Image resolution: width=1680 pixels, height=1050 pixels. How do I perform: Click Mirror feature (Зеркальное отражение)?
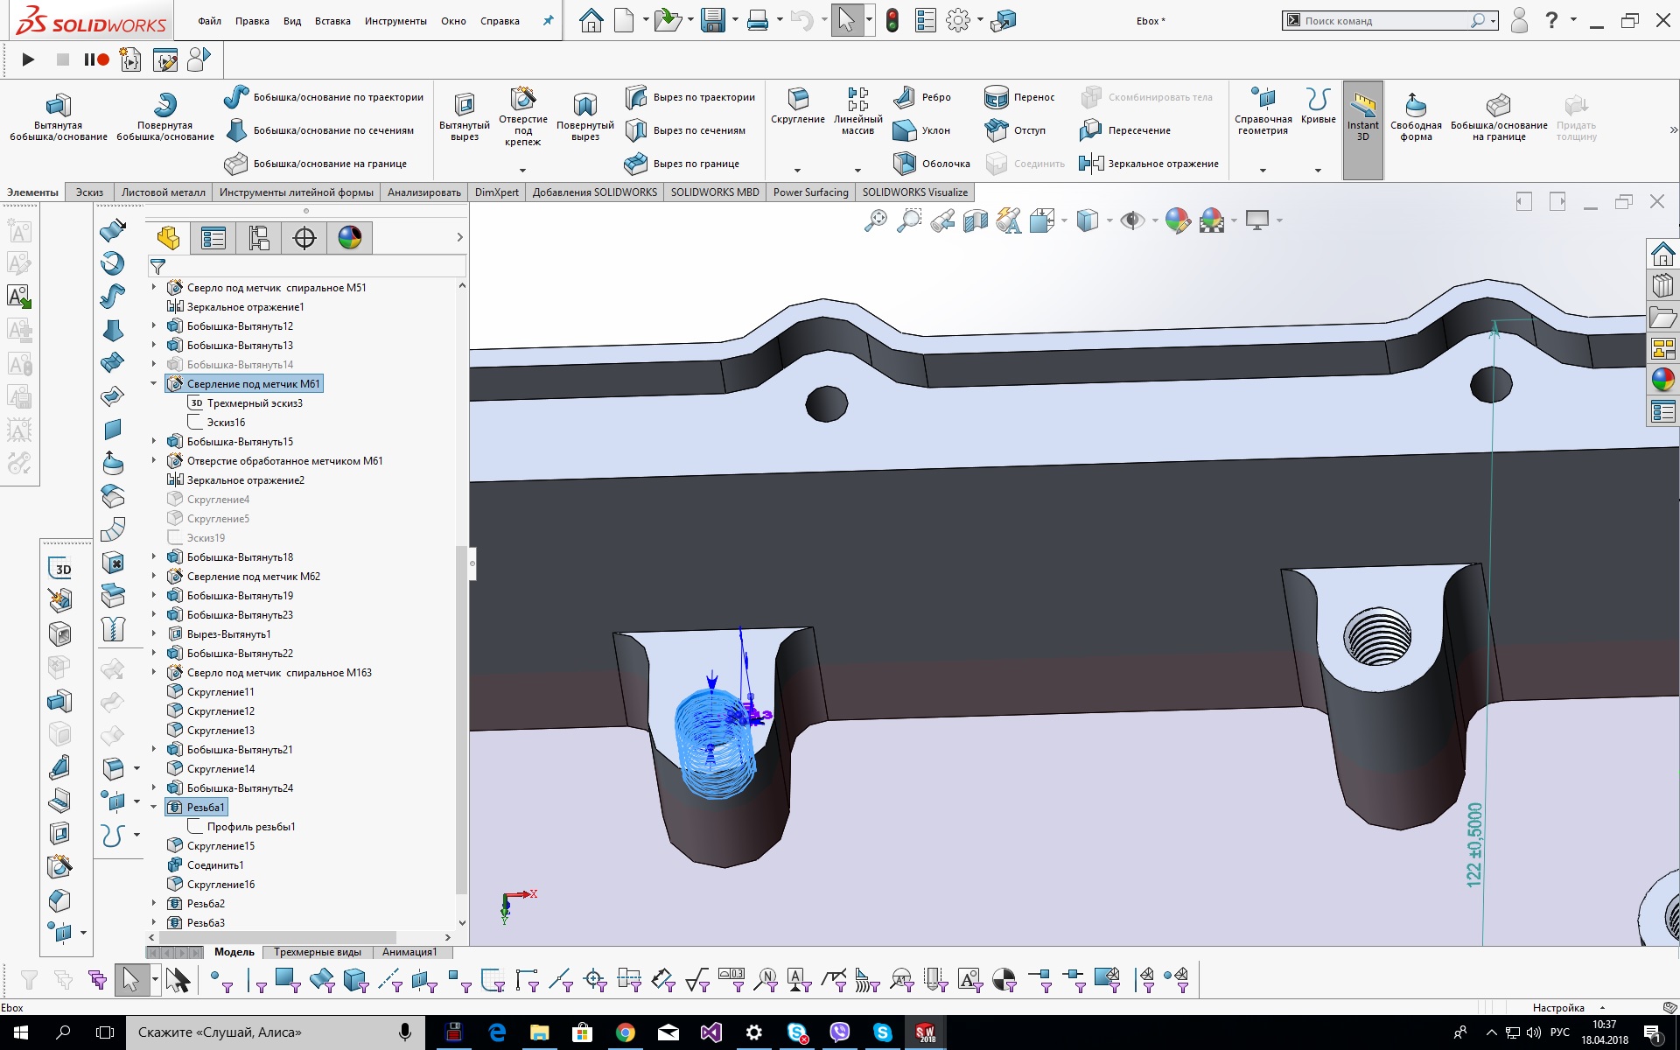click(x=1149, y=164)
